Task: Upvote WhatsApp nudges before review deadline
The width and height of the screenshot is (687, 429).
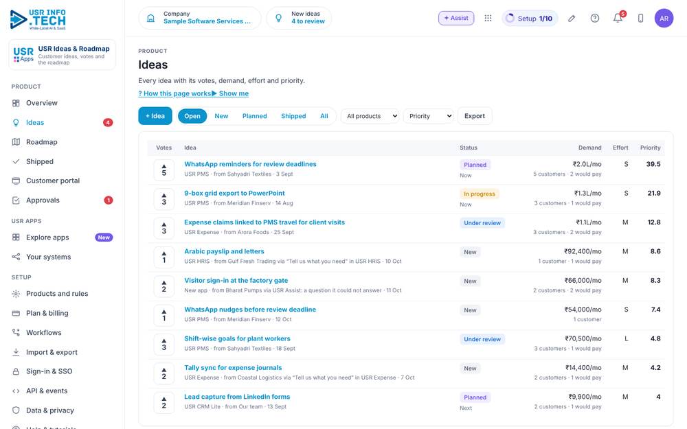Action: [164, 315]
